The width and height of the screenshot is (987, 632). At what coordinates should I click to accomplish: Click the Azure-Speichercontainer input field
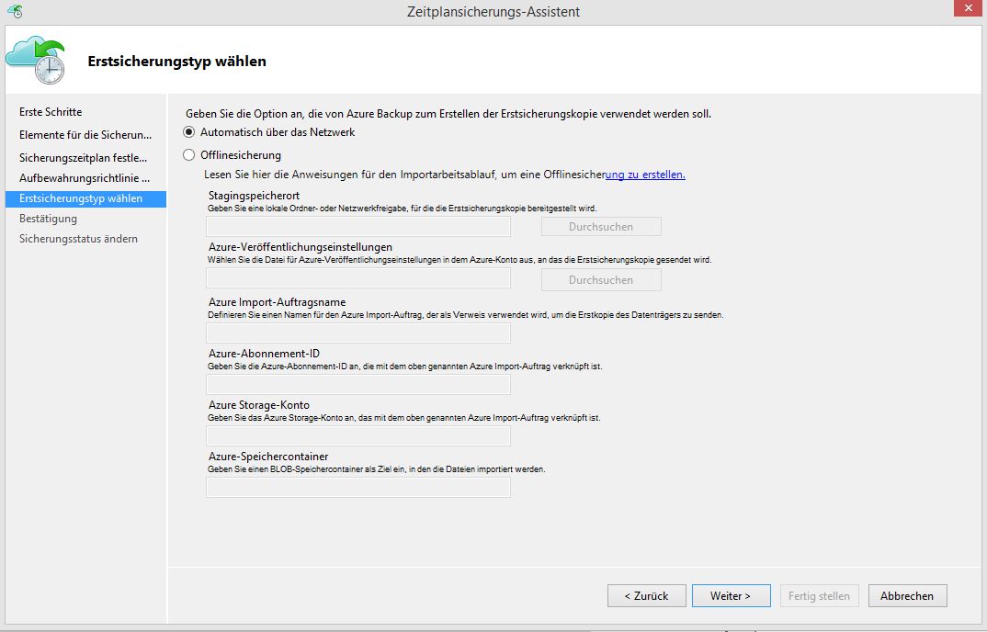(x=358, y=487)
